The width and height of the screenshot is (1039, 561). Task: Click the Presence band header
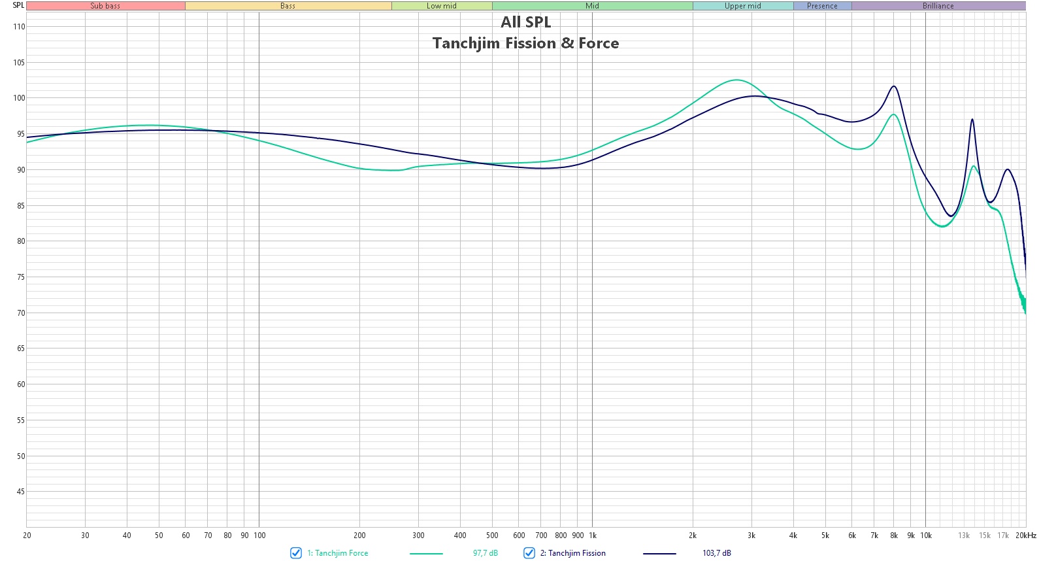[823, 6]
